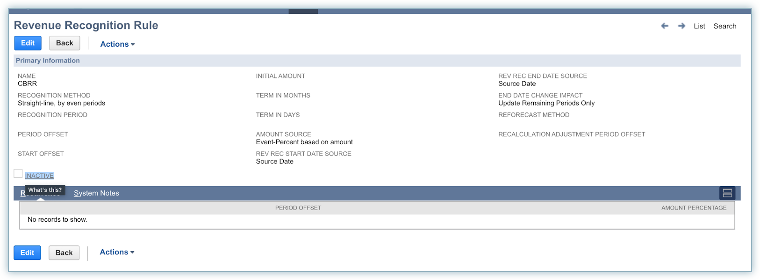Open the bottom Actions dropdown
The image size is (760, 280).
[117, 252]
